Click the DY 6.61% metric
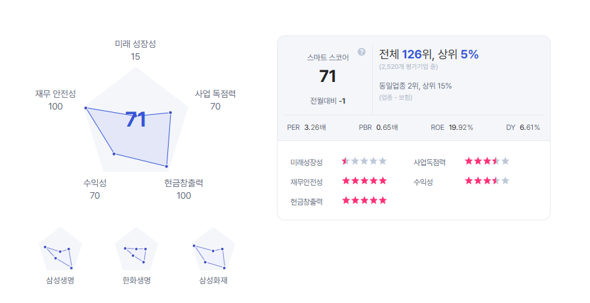Screen dimensions: 590x303 point(522,127)
